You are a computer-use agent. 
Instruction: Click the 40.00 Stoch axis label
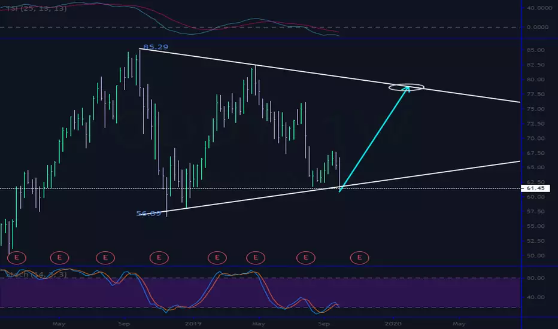536,297
